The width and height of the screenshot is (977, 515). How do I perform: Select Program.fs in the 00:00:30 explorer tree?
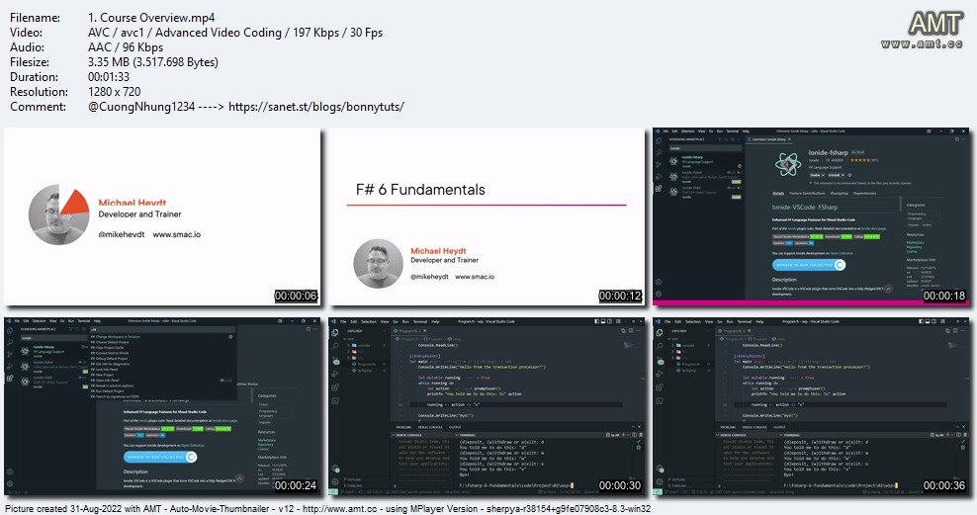[x=366, y=365]
